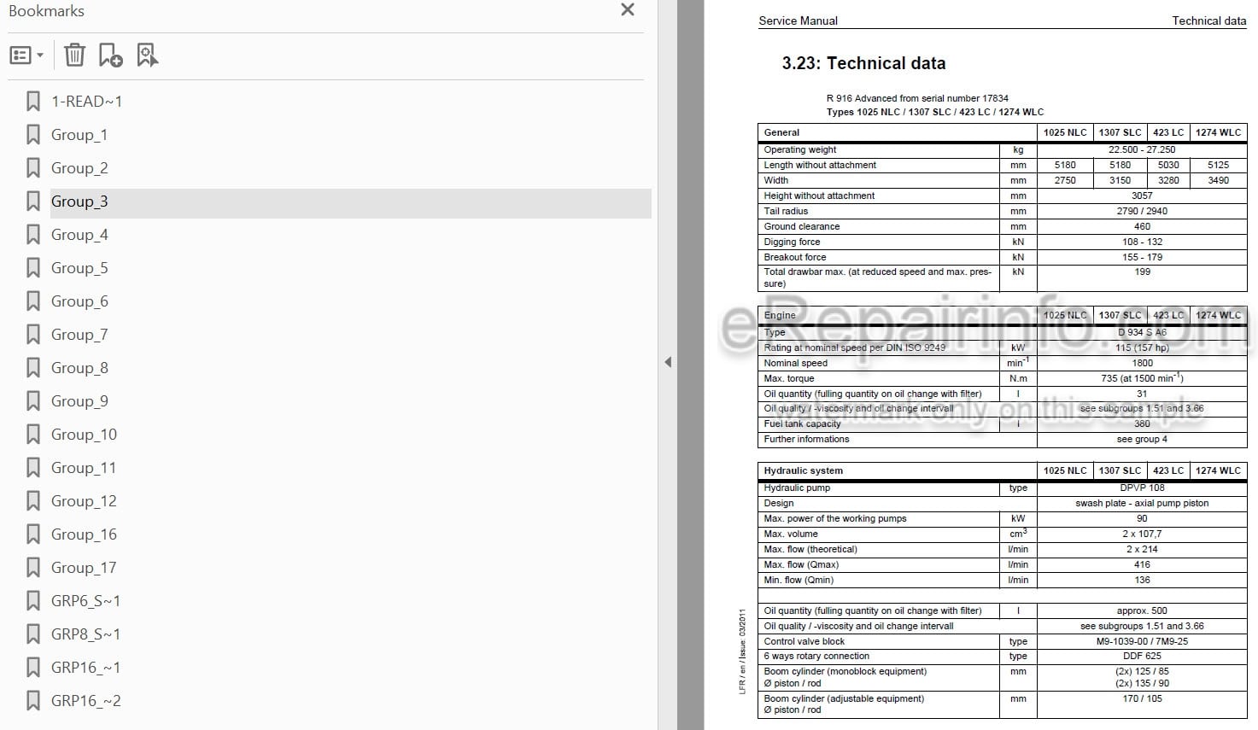Viewport: 1258px width, 730px height.
Task: Open Group_5 bookmark
Action: tap(79, 268)
